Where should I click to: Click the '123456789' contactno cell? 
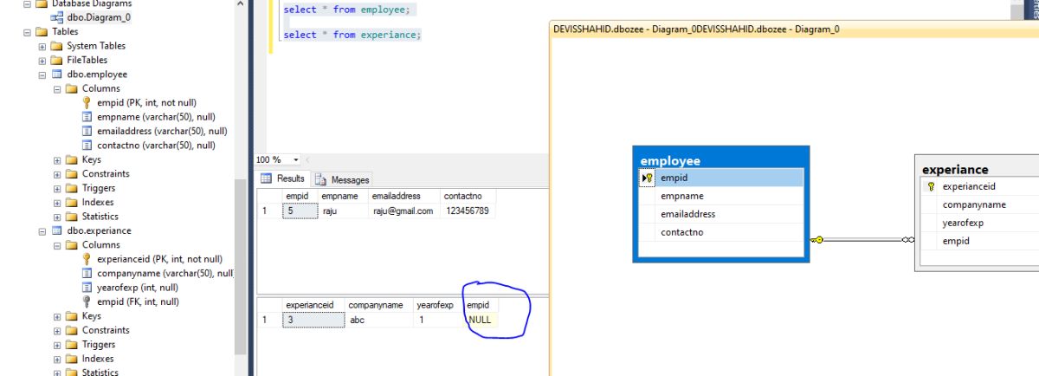pos(468,211)
